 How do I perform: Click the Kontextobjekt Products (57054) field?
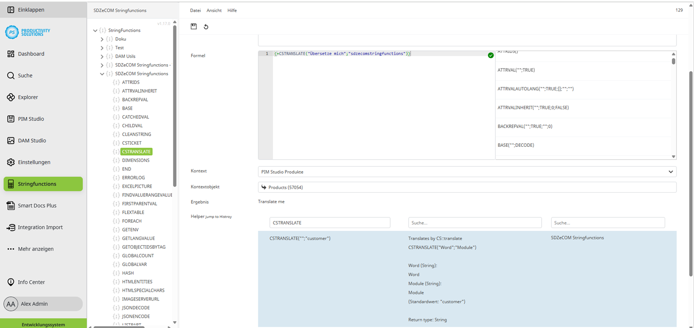coord(467,187)
